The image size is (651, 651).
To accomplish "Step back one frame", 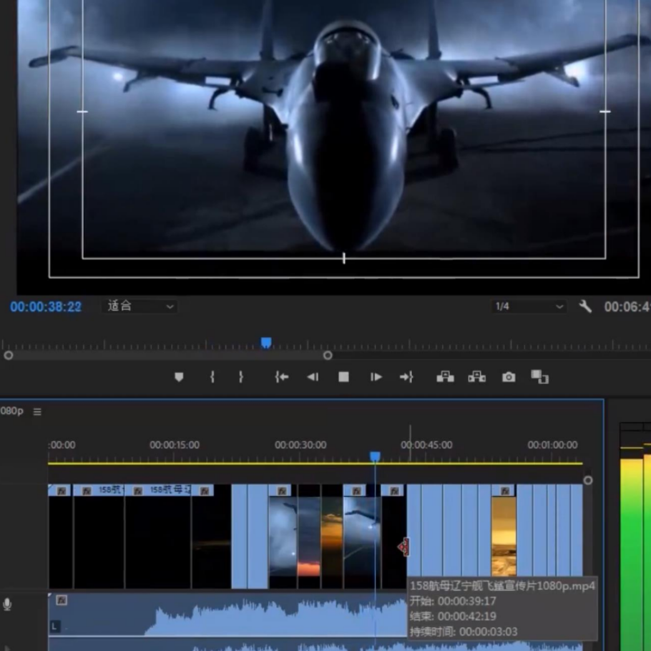I will 313,377.
